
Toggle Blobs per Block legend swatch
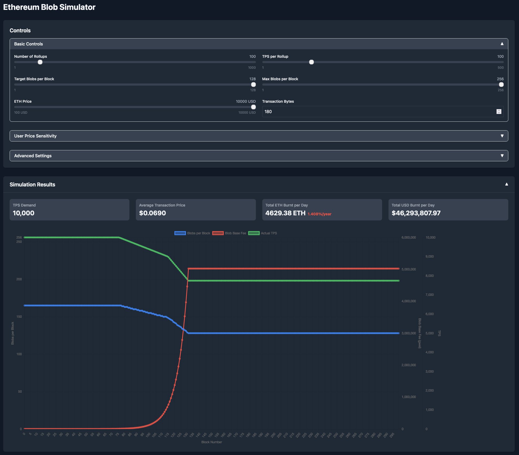tap(180, 233)
